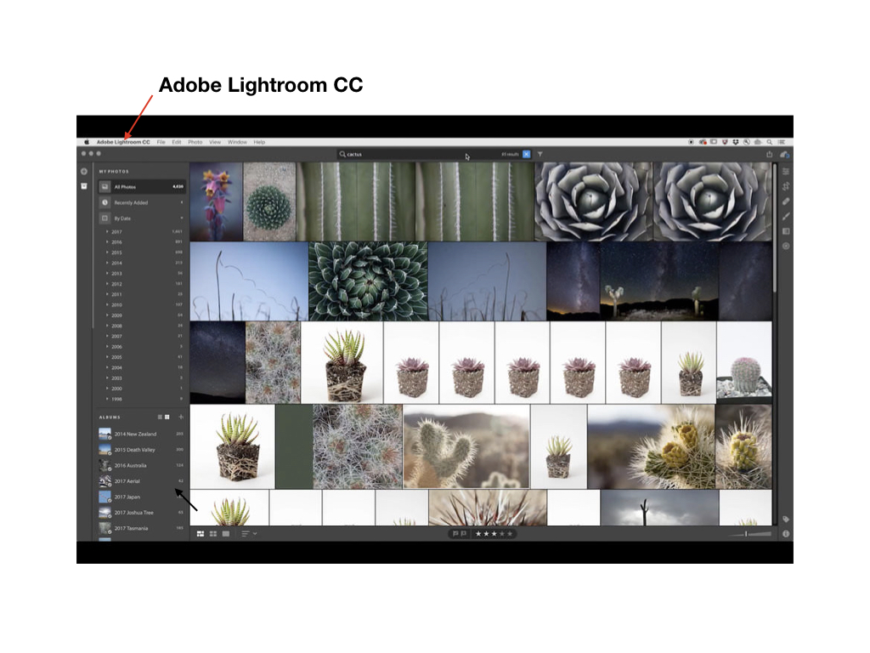Open the 2017 Japan album
870x653 pixels.
coord(142,497)
